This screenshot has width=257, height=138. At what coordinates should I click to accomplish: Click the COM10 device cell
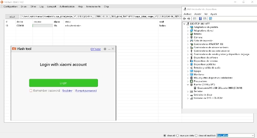tap(20, 26)
